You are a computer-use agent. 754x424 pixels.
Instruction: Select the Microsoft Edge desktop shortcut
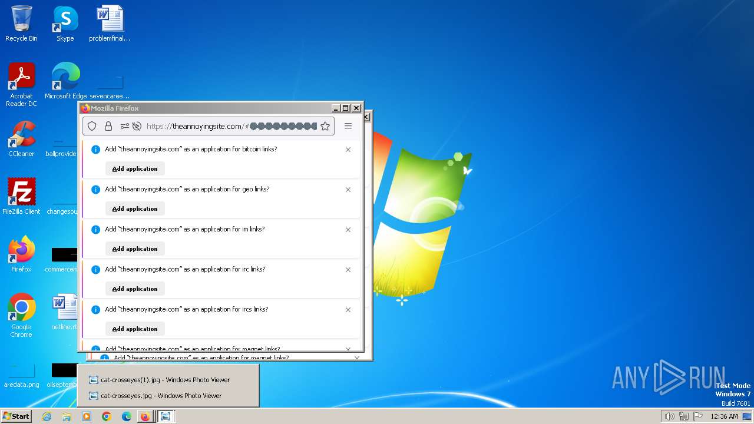point(65,81)
